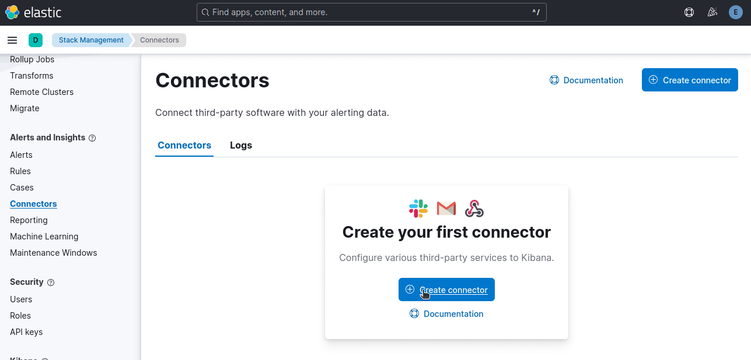Screen dimensions: 751x360
Task: Open Alerts in sidebar
Action: coord(21,155)
